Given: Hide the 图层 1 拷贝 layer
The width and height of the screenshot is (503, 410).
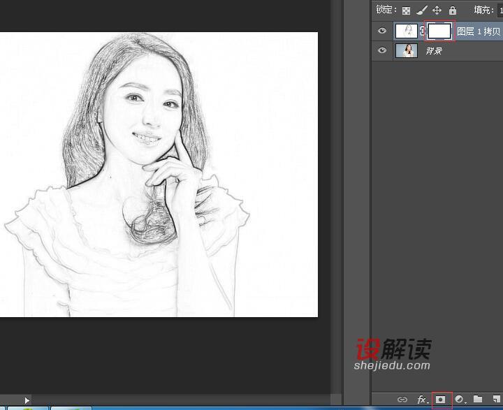Looking at the screenshot, I should click(381, 31).
